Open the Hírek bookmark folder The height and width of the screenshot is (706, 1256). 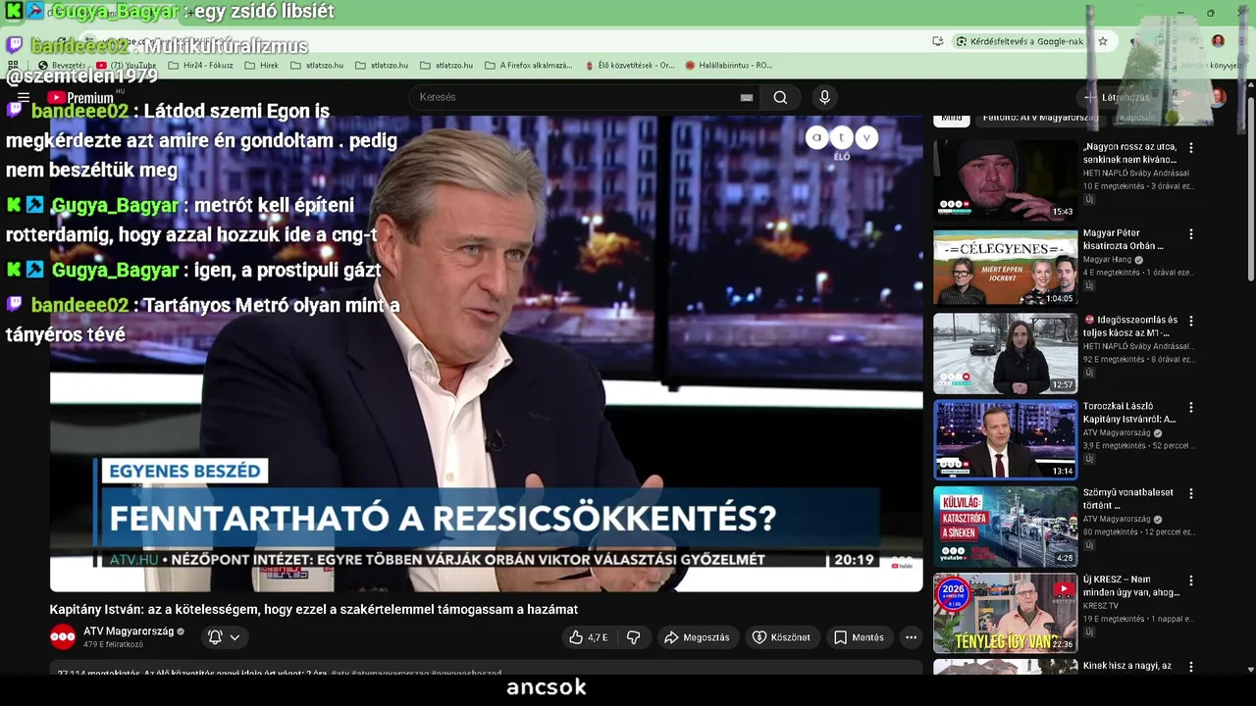point(261,65)
